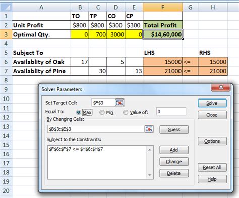
Task: Select column B header
Action: [80, 7]
